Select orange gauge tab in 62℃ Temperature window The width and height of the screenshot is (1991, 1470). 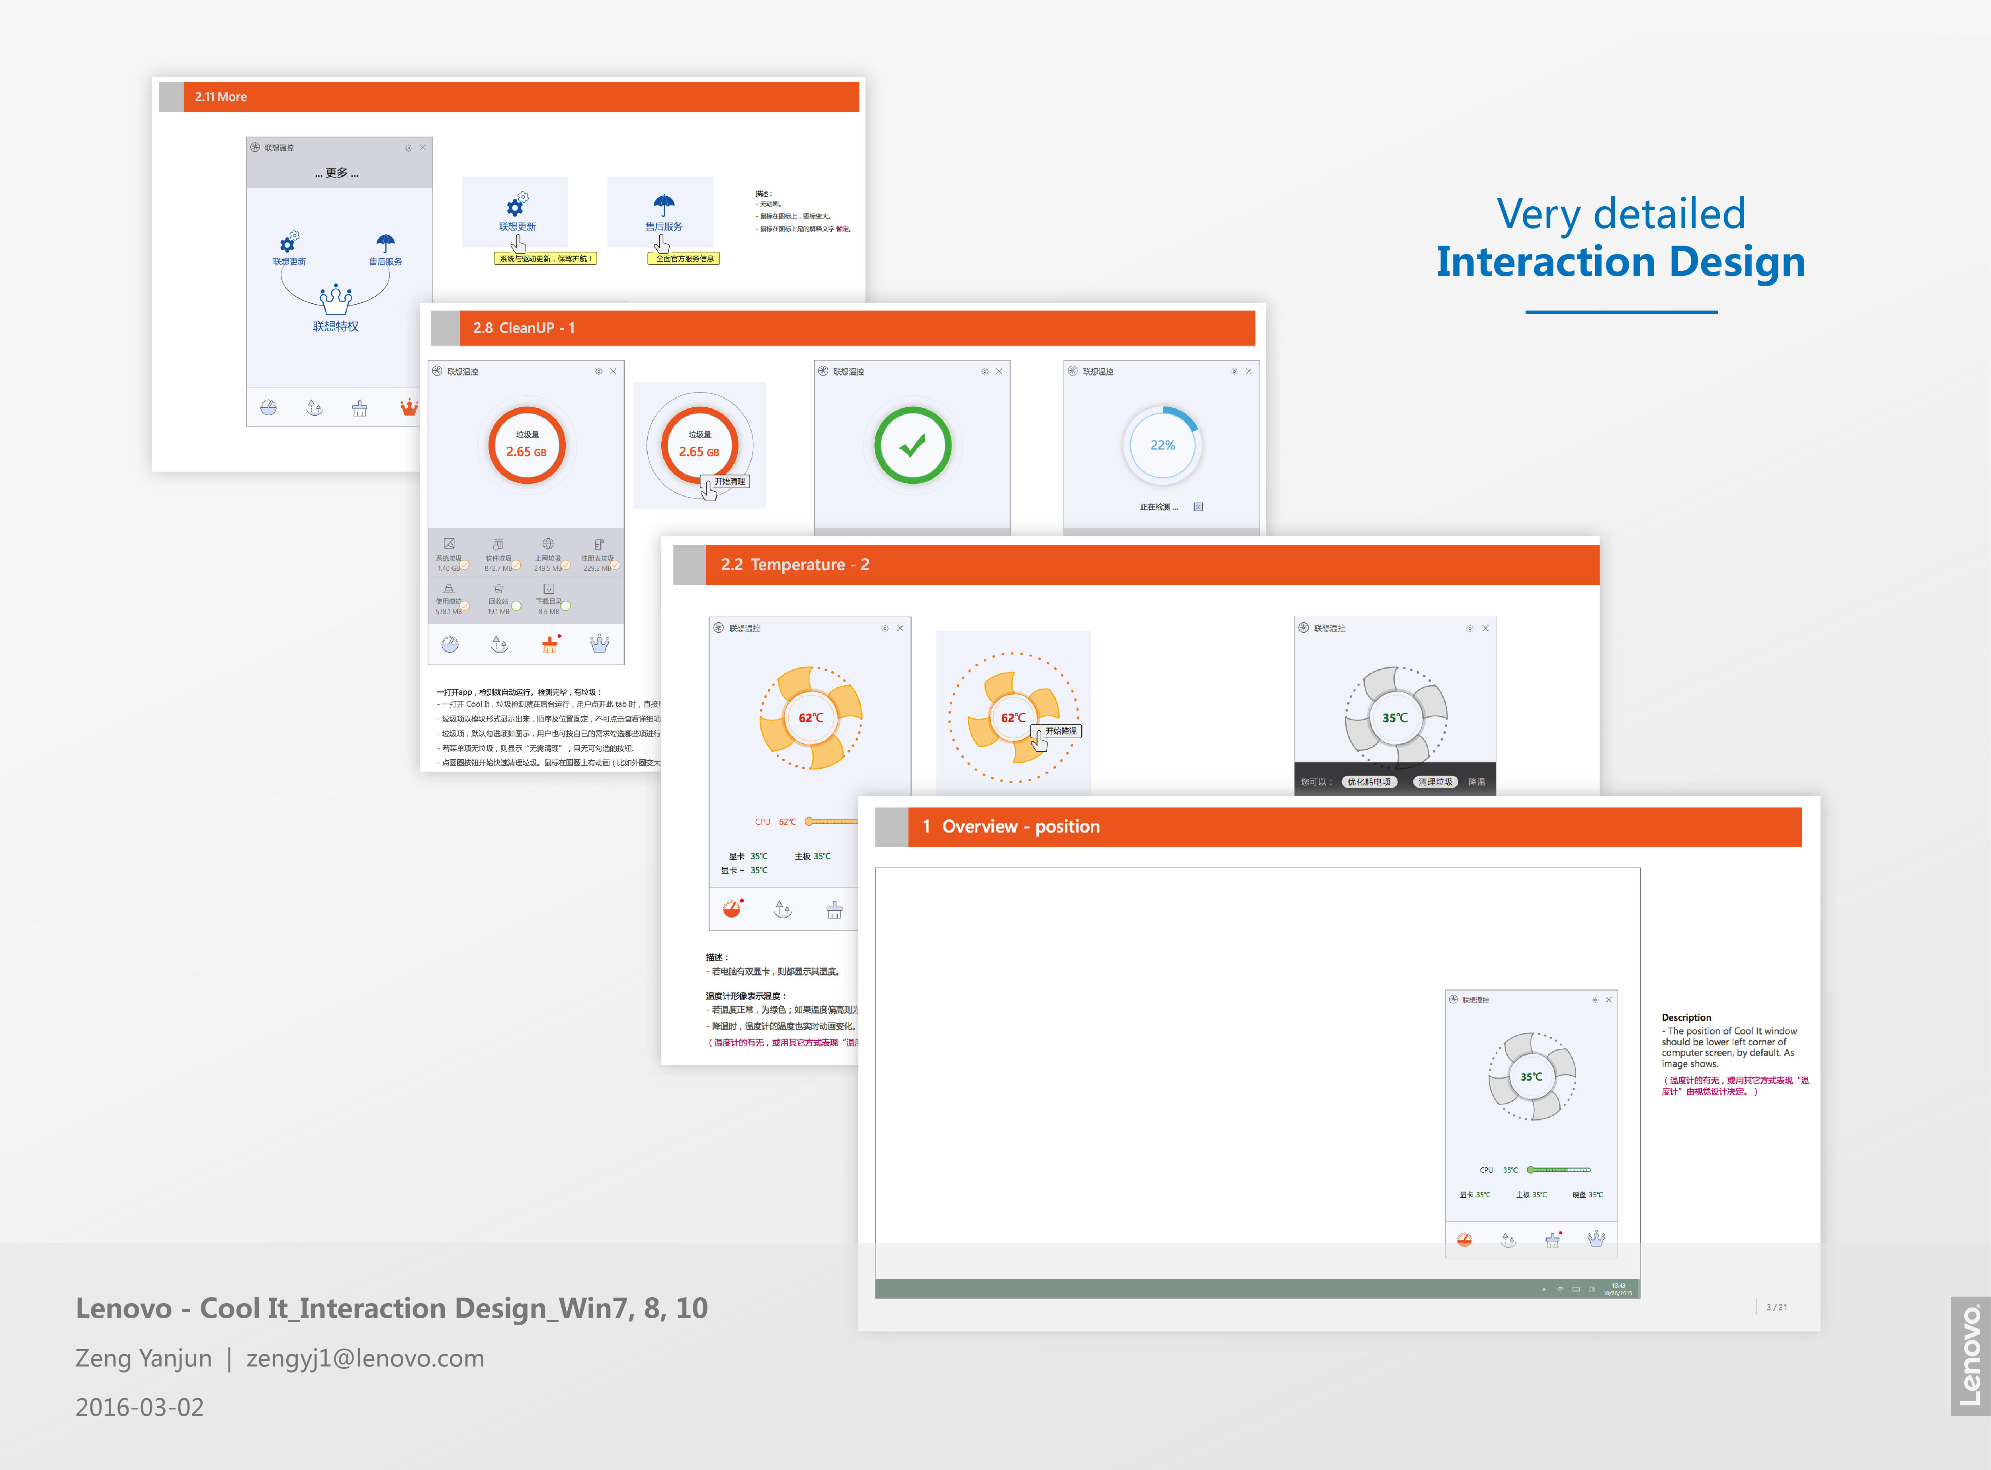tap(733, 909)
